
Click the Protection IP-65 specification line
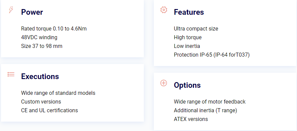click(x=212, y=55)
